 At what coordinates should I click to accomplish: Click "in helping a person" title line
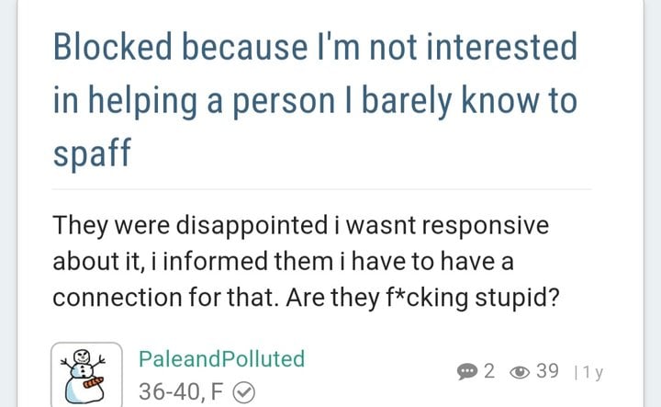[194, 101]
